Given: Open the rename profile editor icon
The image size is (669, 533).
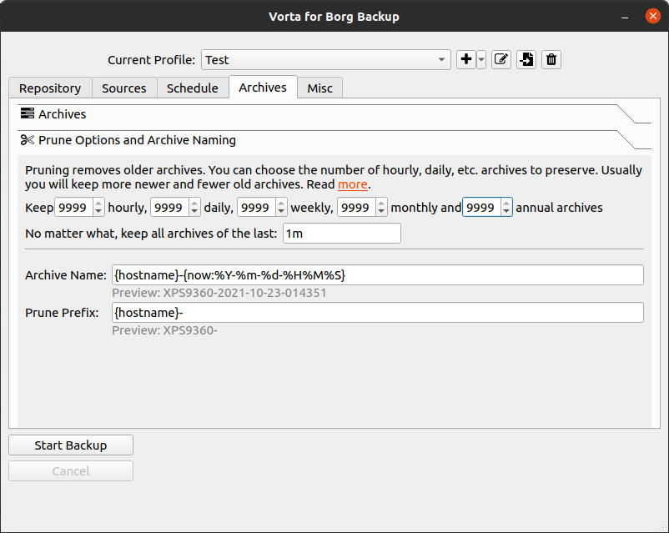Looking at the screenshot, I should click(500, 59).
